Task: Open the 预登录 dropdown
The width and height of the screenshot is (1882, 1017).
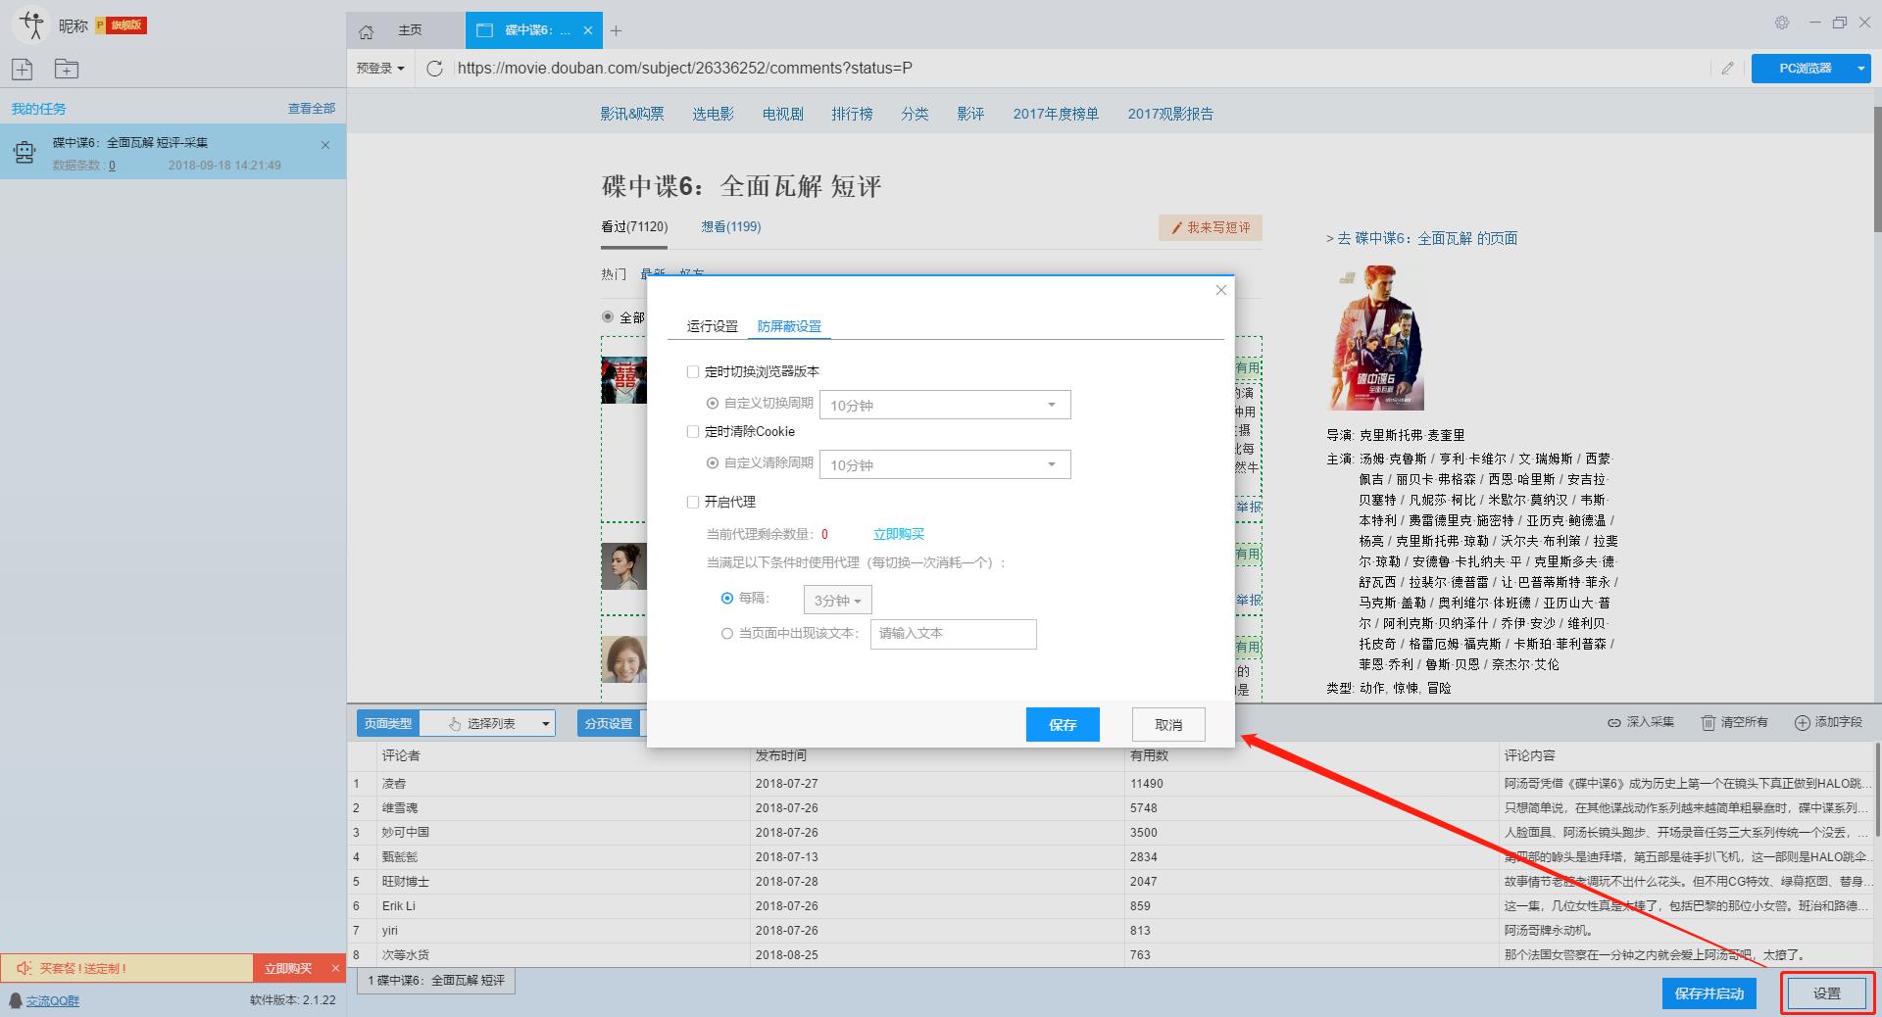Action: pos(380,68)
